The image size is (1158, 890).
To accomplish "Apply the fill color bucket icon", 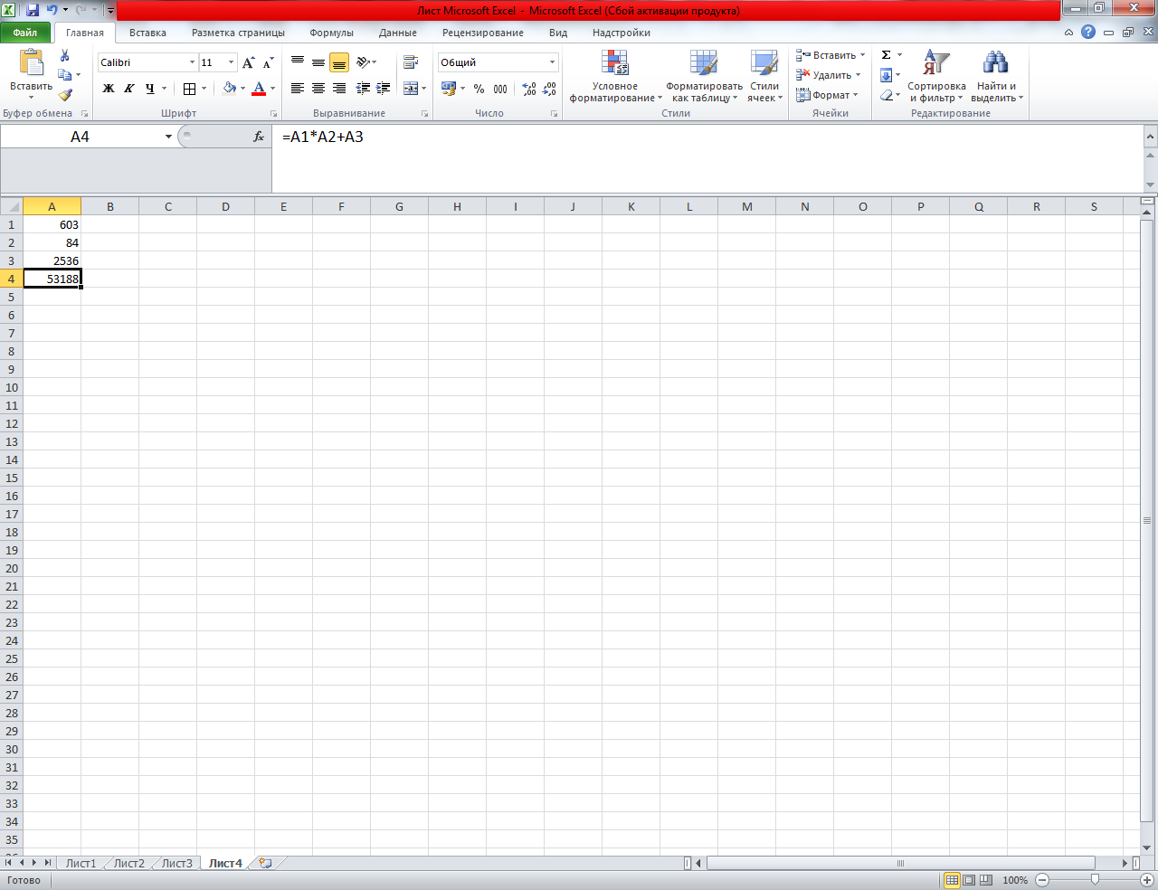I will tap(230, 89).
